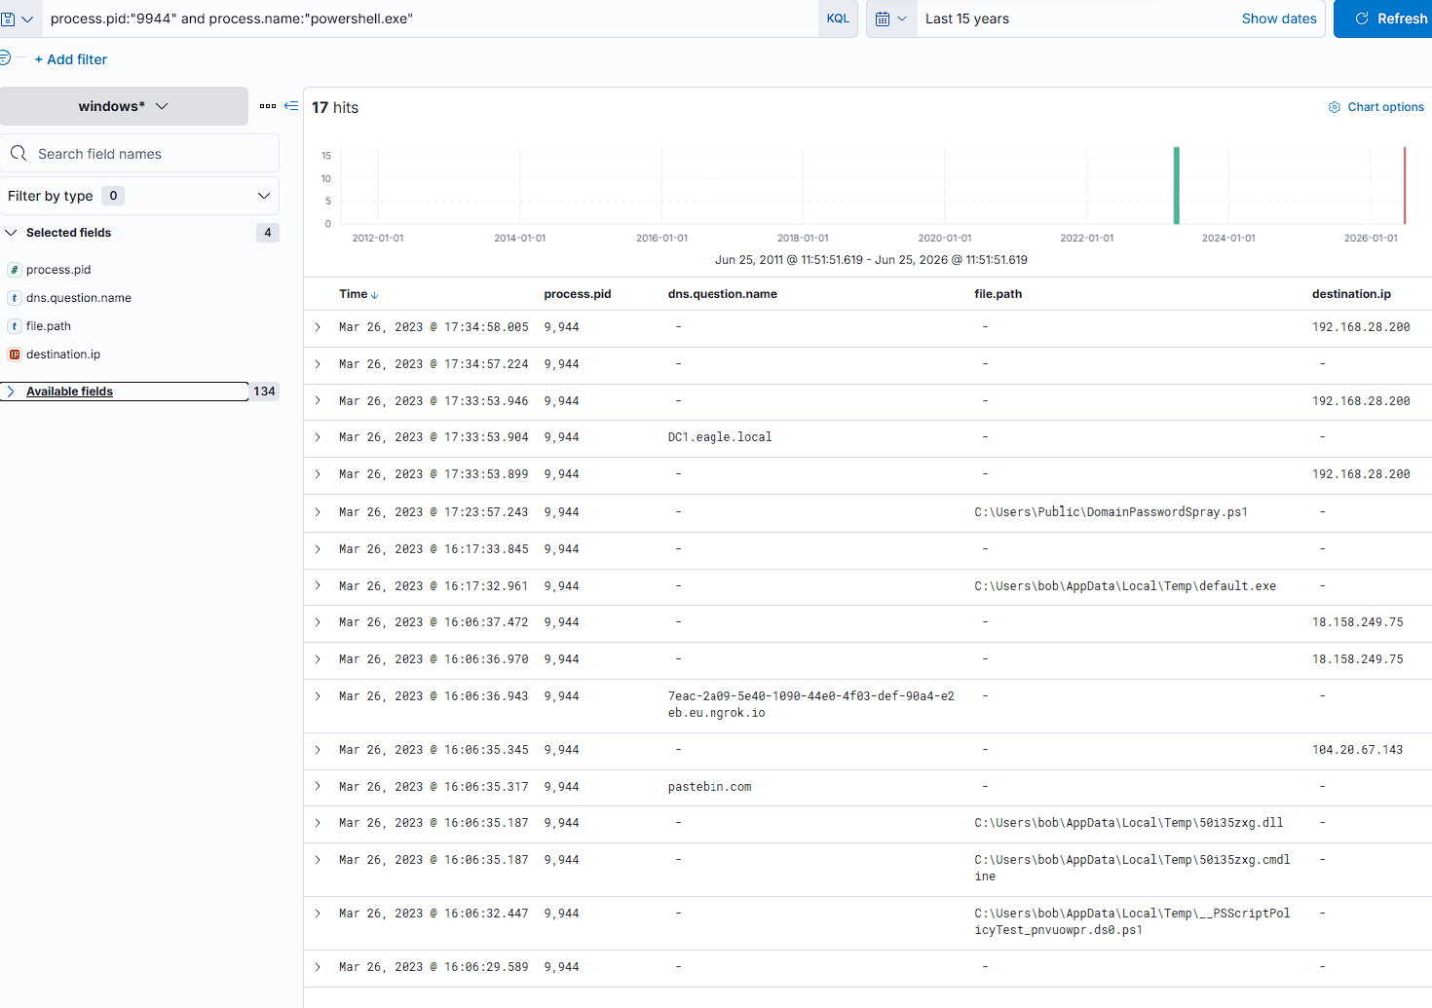
Task: Click the Available fields count badge 134
Action: 265,392
